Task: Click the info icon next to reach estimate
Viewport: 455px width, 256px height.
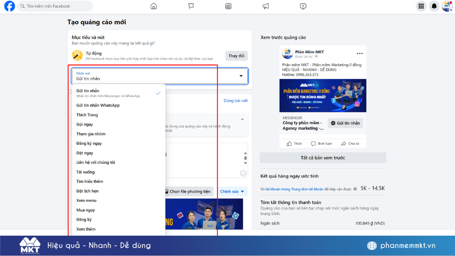Action: (355, 189)
